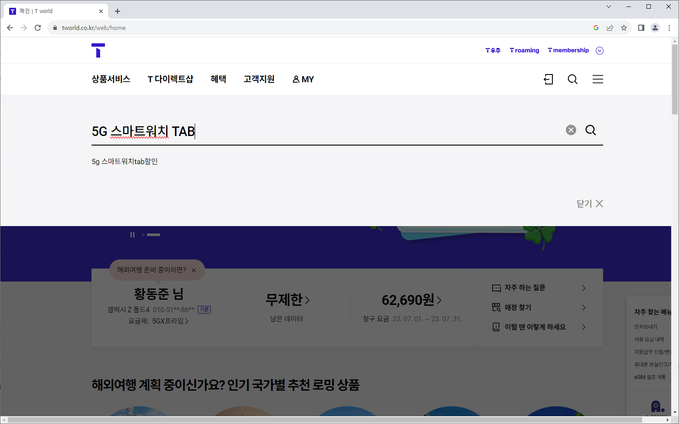Click the 자주 하는 질문 chat icon
The height and width of the screenshot is (424, 679).
496,288
